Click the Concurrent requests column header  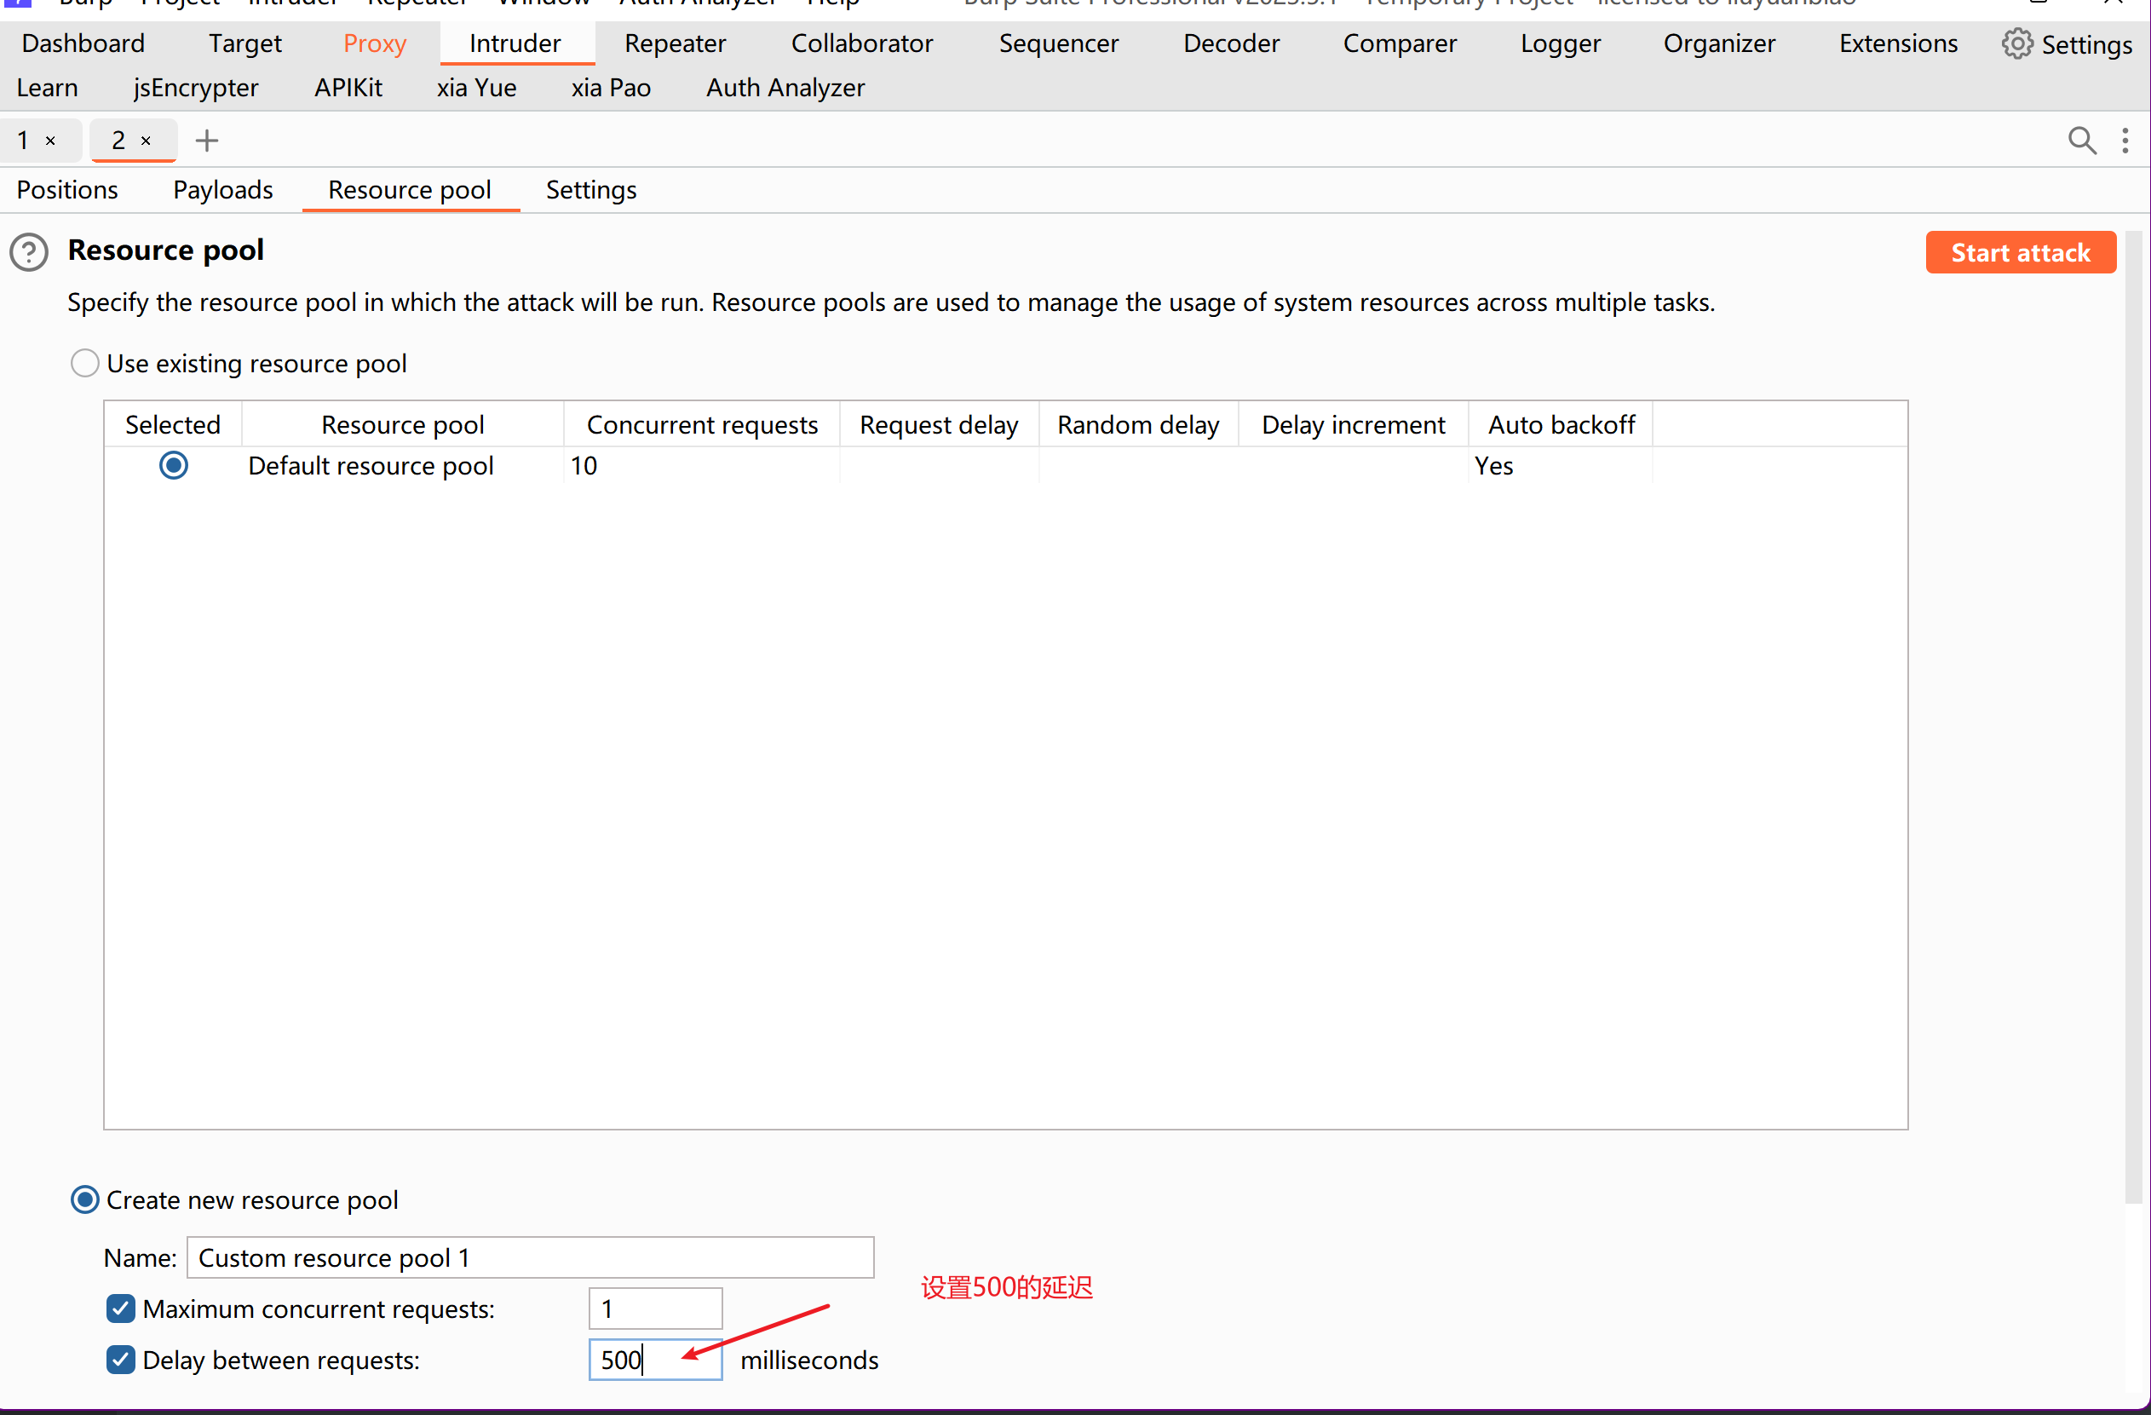pos(701,425)
